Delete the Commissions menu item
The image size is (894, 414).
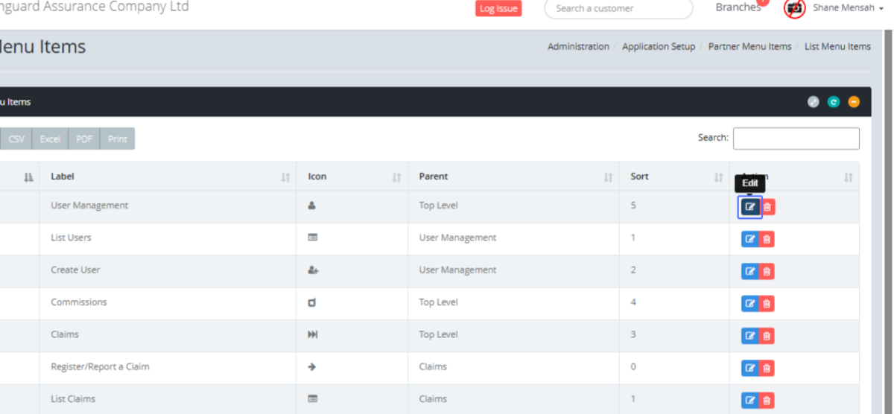(x=767, y=303)
